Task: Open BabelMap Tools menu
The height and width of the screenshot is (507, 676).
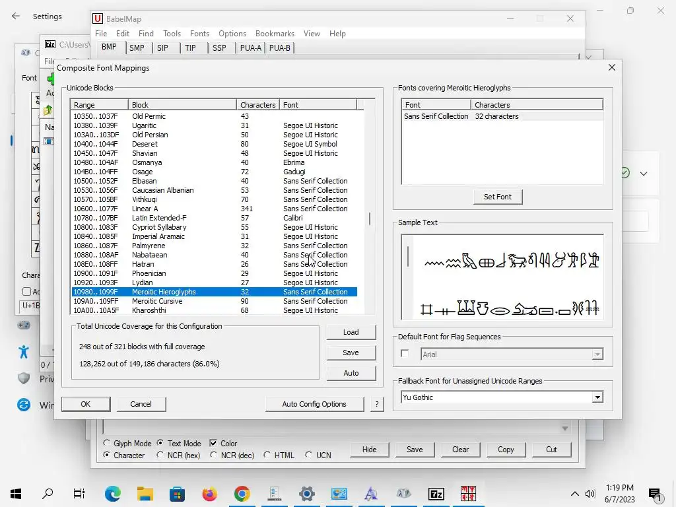Action: pos(172,33)
